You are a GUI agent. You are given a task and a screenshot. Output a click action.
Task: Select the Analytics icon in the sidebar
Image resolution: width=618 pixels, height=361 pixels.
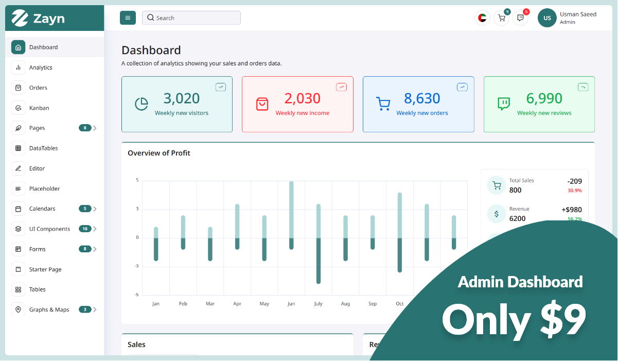pos(18,67)
